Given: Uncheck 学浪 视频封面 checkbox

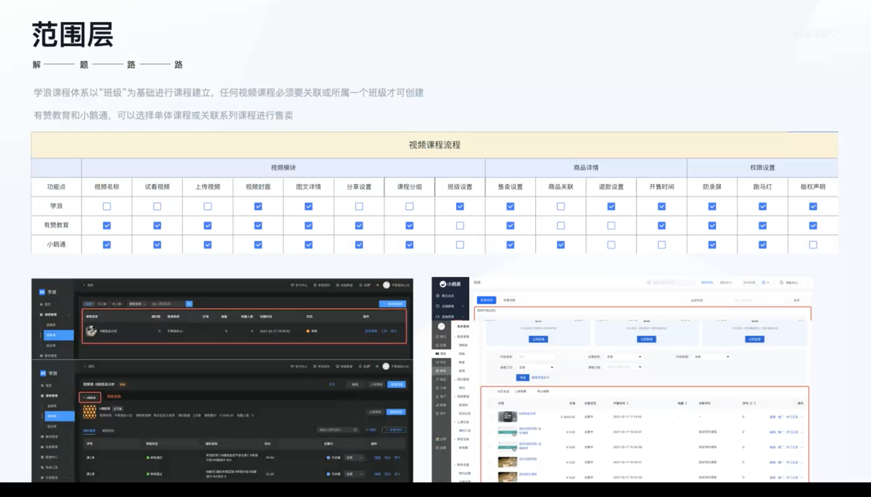Looking at the screenshot, I should 258,206.
